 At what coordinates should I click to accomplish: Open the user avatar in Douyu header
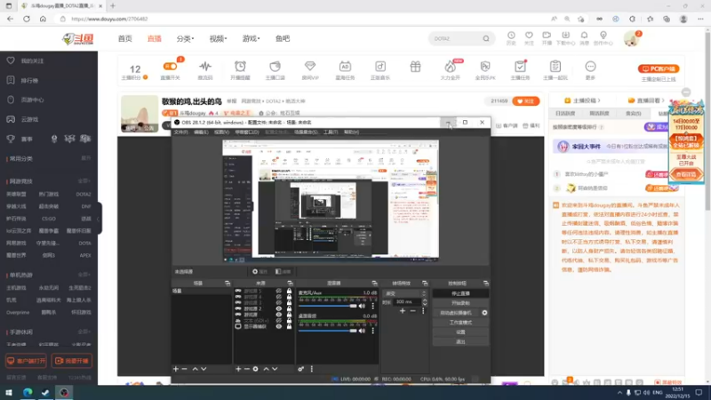click(631, 39)
